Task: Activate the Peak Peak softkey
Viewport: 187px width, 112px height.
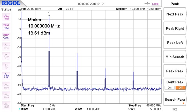Action: click(175, 71)
